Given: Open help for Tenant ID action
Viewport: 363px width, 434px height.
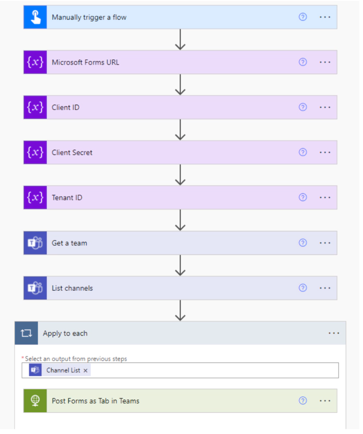Looking at the screenshot, I should pos(302,197).
